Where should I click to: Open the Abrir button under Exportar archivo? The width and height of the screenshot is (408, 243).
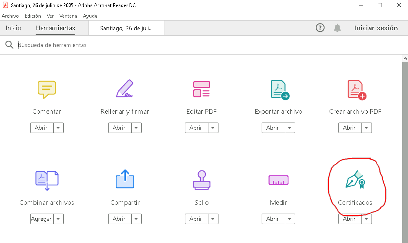pos(273,128)
